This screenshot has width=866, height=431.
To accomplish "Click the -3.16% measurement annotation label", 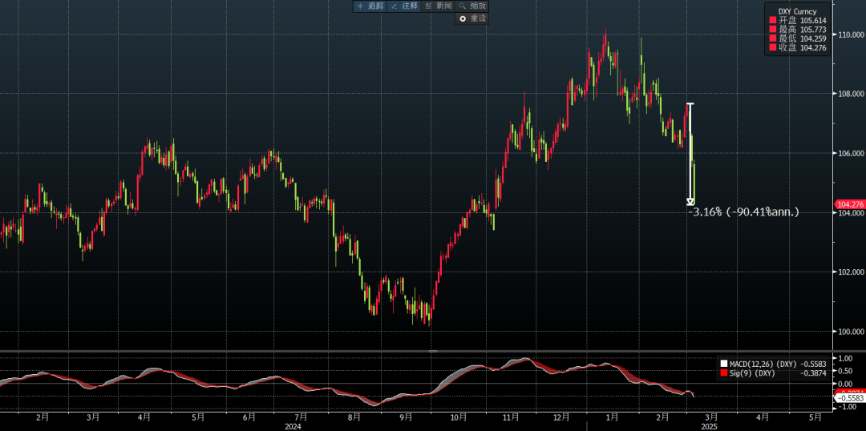I will 743,212.
